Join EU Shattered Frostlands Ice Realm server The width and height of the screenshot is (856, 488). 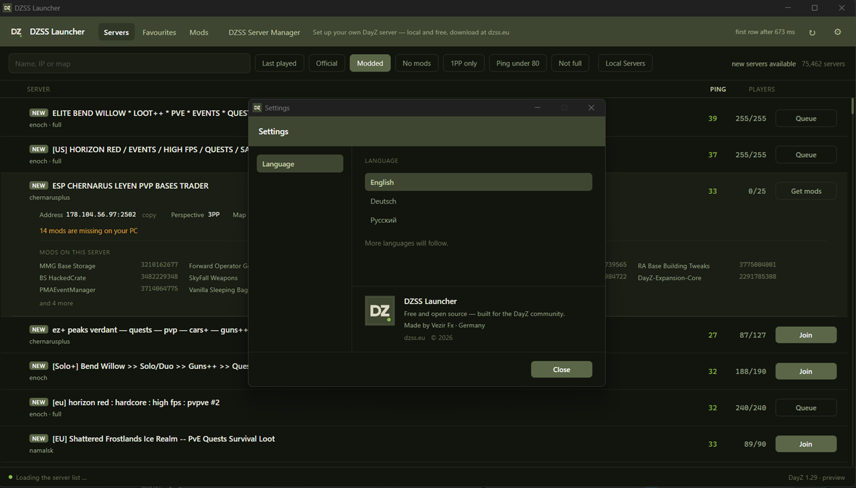[x=806, y=444]
